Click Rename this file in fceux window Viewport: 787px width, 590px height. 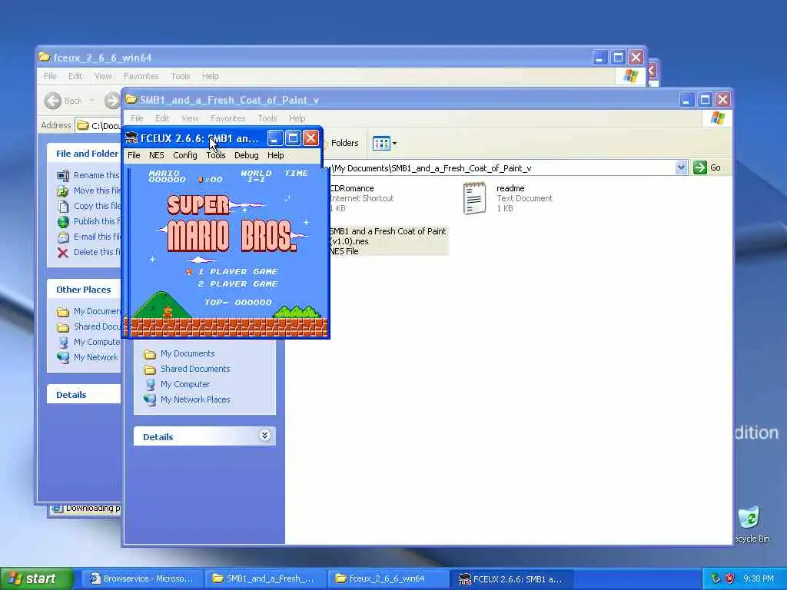tap(96, 175)
